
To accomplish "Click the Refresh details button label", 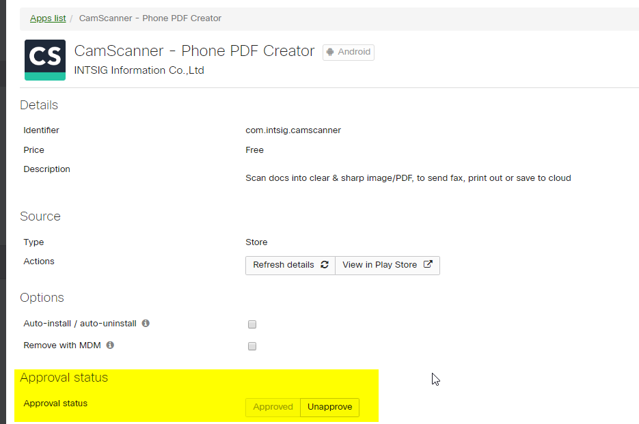I will [284, 265].
